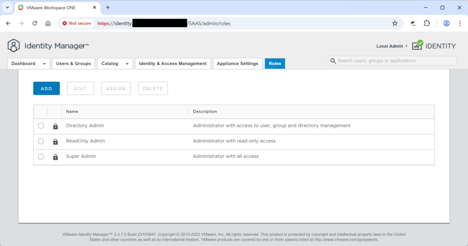Expand the Dashboard dropdown arrow
468x246 pixels.
click(44, 64)
